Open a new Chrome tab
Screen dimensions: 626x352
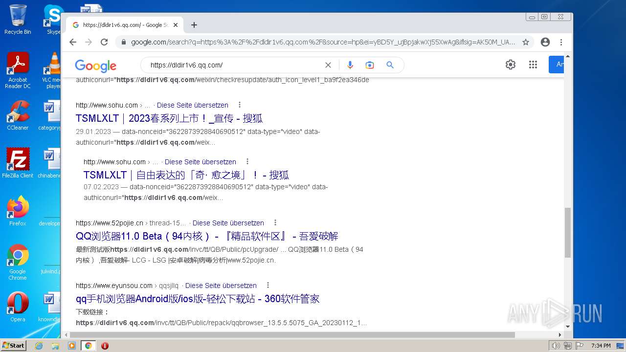194,25
